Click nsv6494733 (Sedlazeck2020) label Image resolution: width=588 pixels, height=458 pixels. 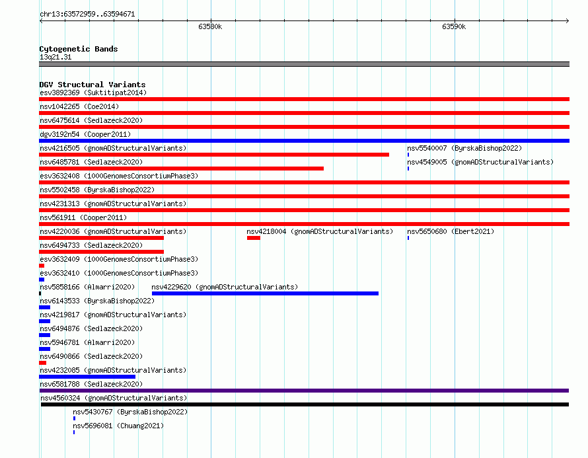[x=91, y=245]
